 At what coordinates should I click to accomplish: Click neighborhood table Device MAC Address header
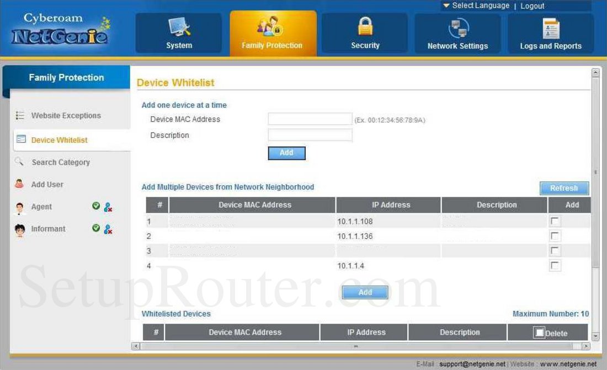pyautogui.click(x=252, y=205)
